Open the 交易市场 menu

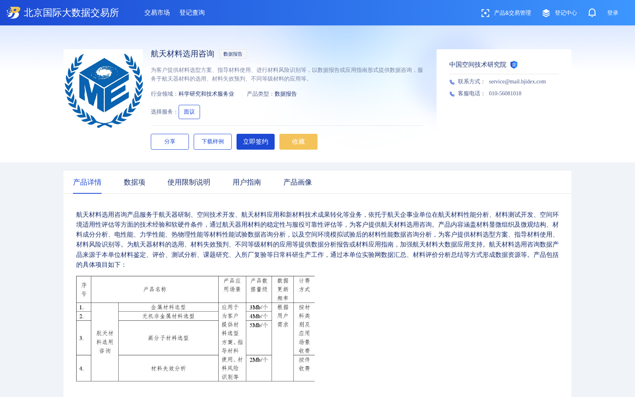tap(157, 13)
